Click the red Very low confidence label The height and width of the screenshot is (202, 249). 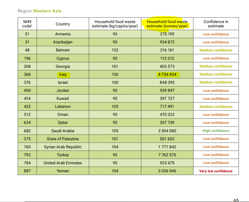click(216, 171)
